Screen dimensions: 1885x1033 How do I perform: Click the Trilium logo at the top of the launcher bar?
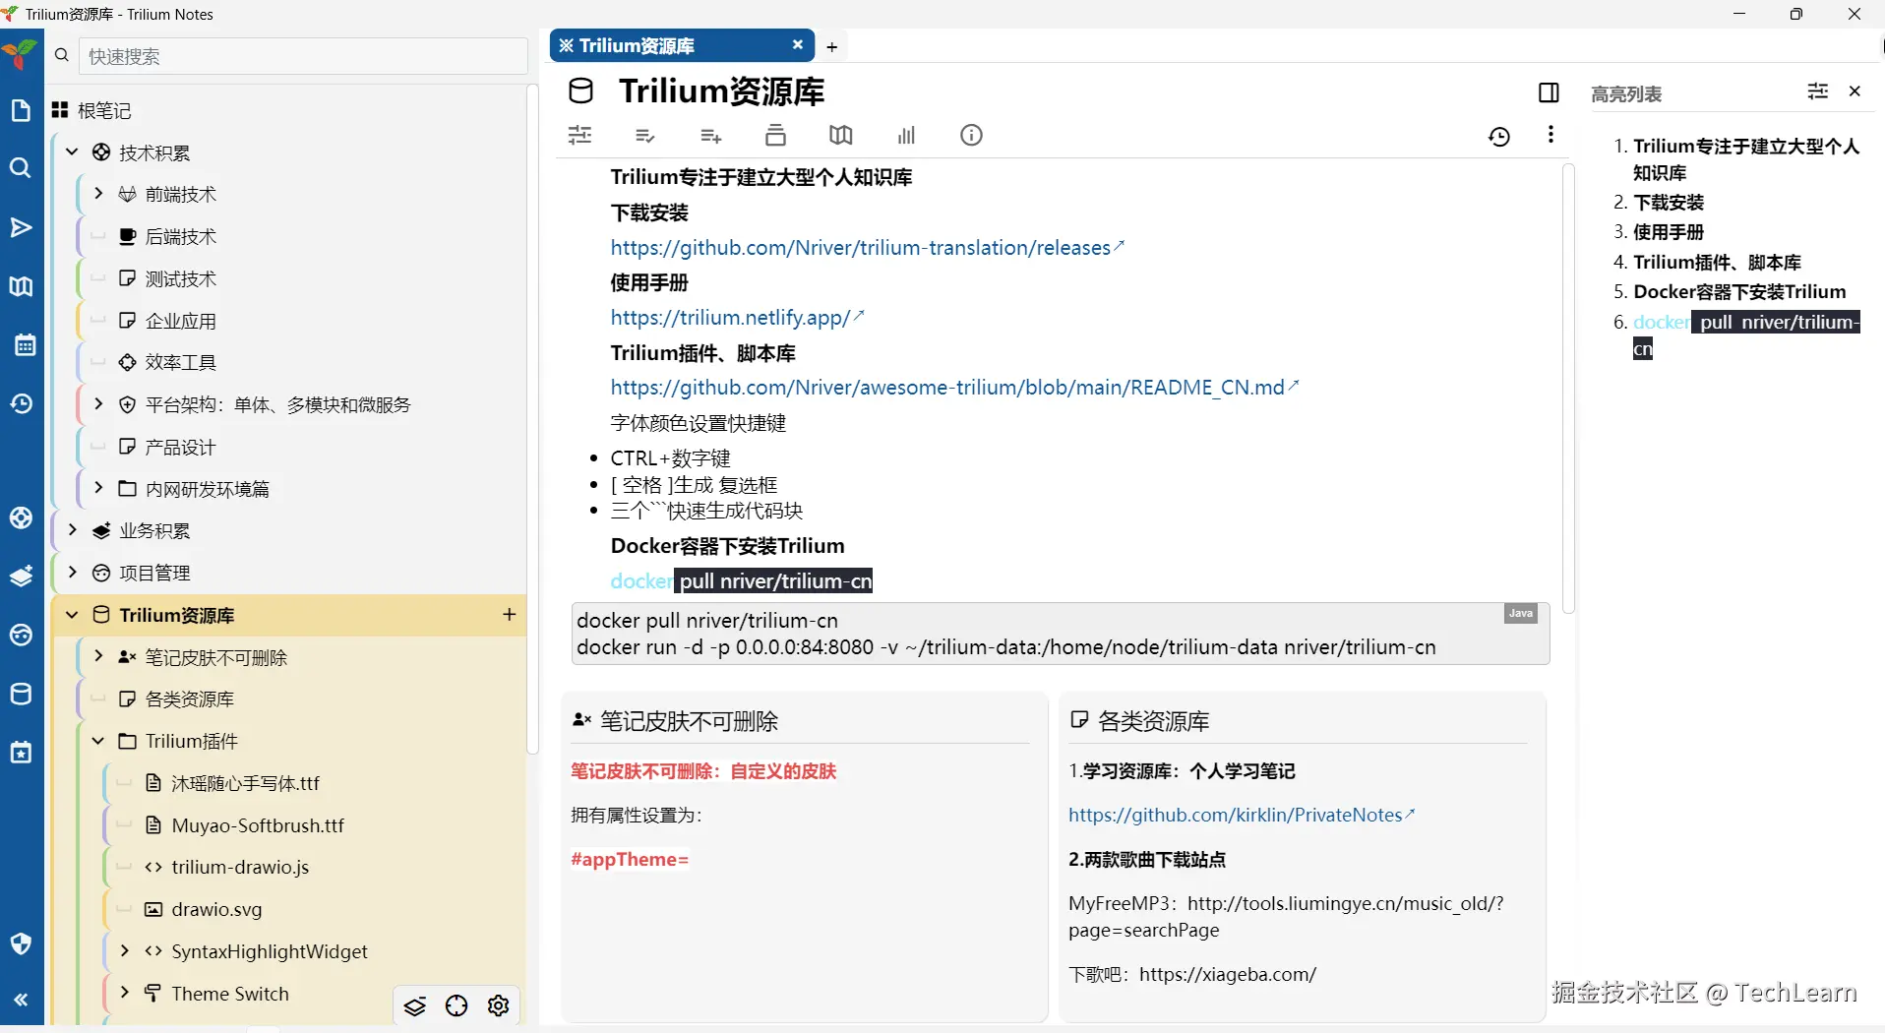coord(19,54)
